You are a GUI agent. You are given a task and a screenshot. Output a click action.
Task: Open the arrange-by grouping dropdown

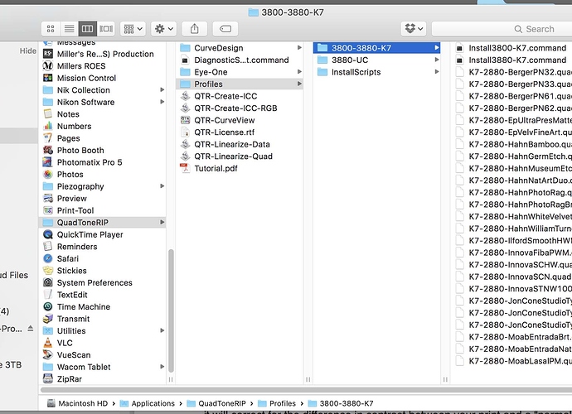pos(133,29)
